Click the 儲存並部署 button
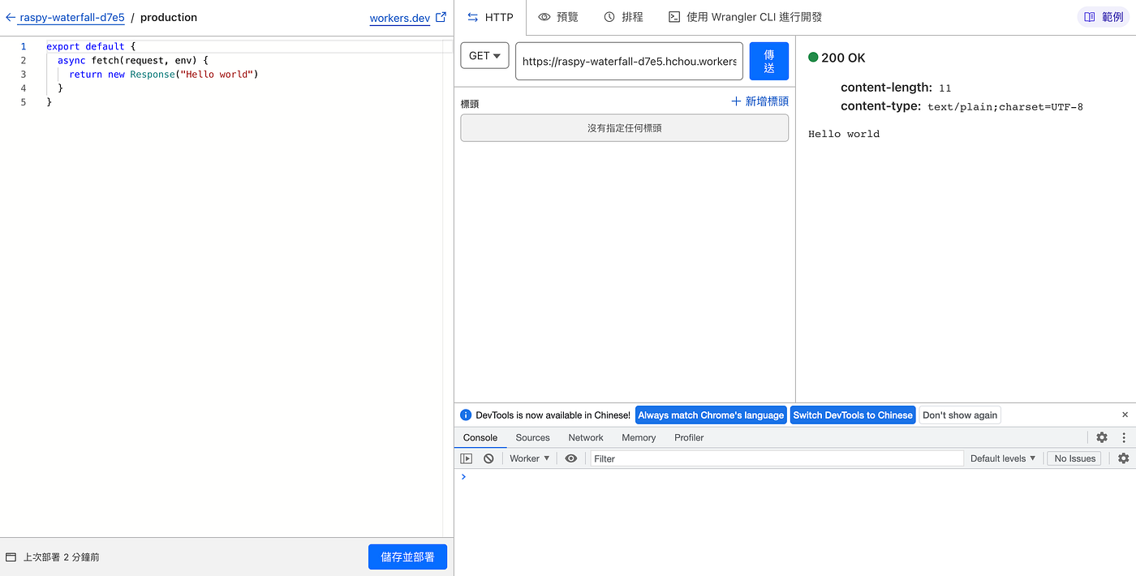This screenshot has width=1136, height=576. pyautogui.click(x=407, y=557)
